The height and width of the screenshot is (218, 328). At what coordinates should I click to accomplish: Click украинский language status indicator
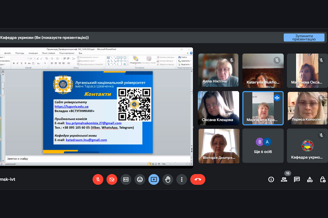pyautogui.click(x=10, y=164)
